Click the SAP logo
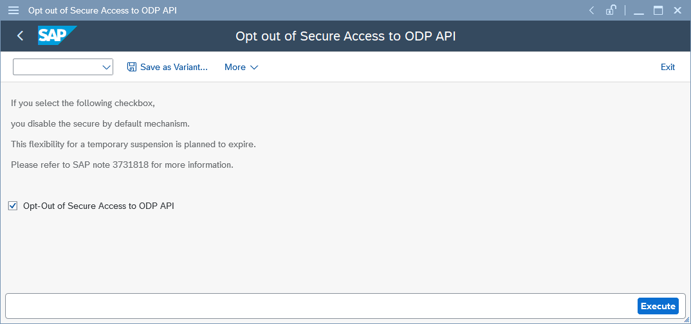The height and width of the screenshot is (324, 691). pyautogui.click(x=57, y=35)
